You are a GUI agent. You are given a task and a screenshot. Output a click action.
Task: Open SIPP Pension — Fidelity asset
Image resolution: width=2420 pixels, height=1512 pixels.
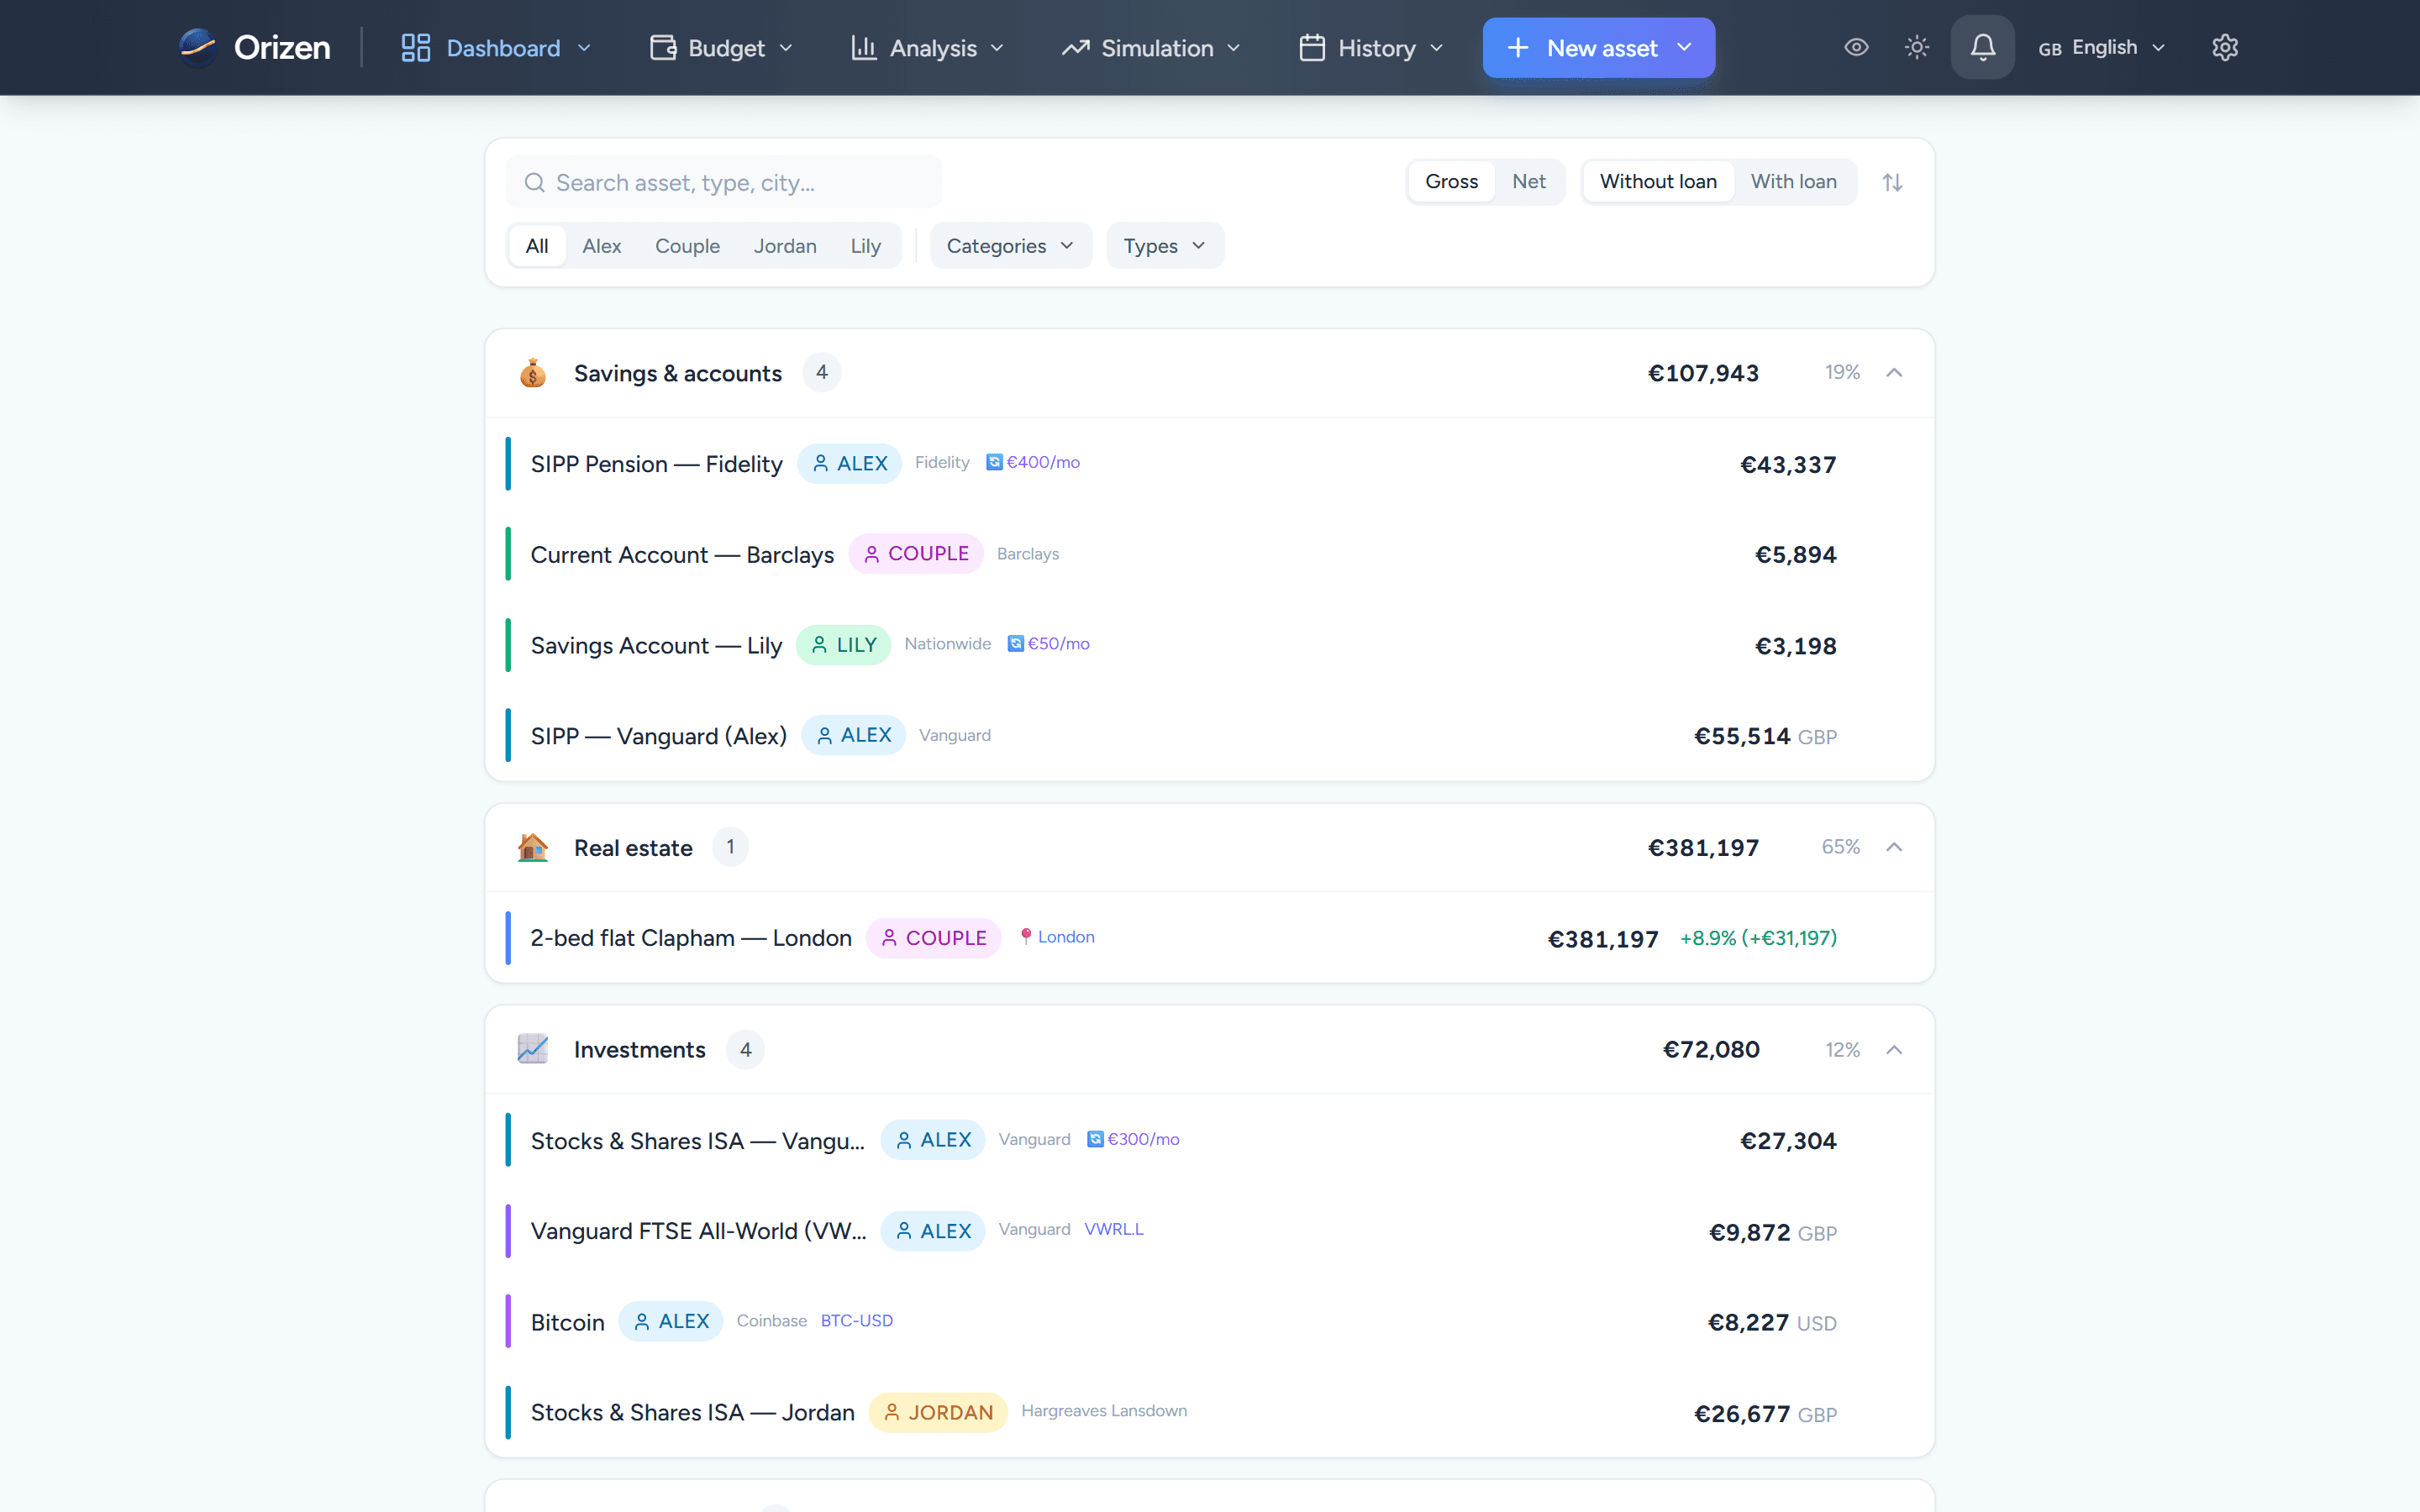[1209, 464]
